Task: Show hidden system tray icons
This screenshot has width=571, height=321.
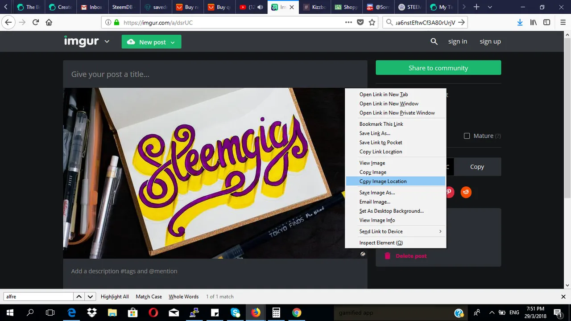Action: coord(492,313)
